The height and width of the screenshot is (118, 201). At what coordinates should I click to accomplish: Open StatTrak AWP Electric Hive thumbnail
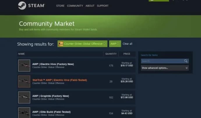point(24,81)
